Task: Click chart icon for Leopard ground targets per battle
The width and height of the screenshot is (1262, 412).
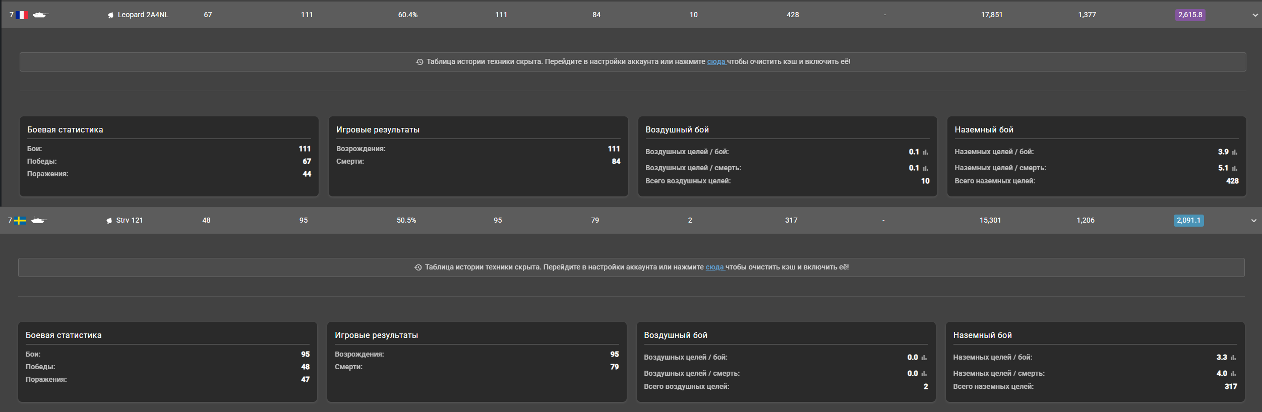Action: (1235, 152)
